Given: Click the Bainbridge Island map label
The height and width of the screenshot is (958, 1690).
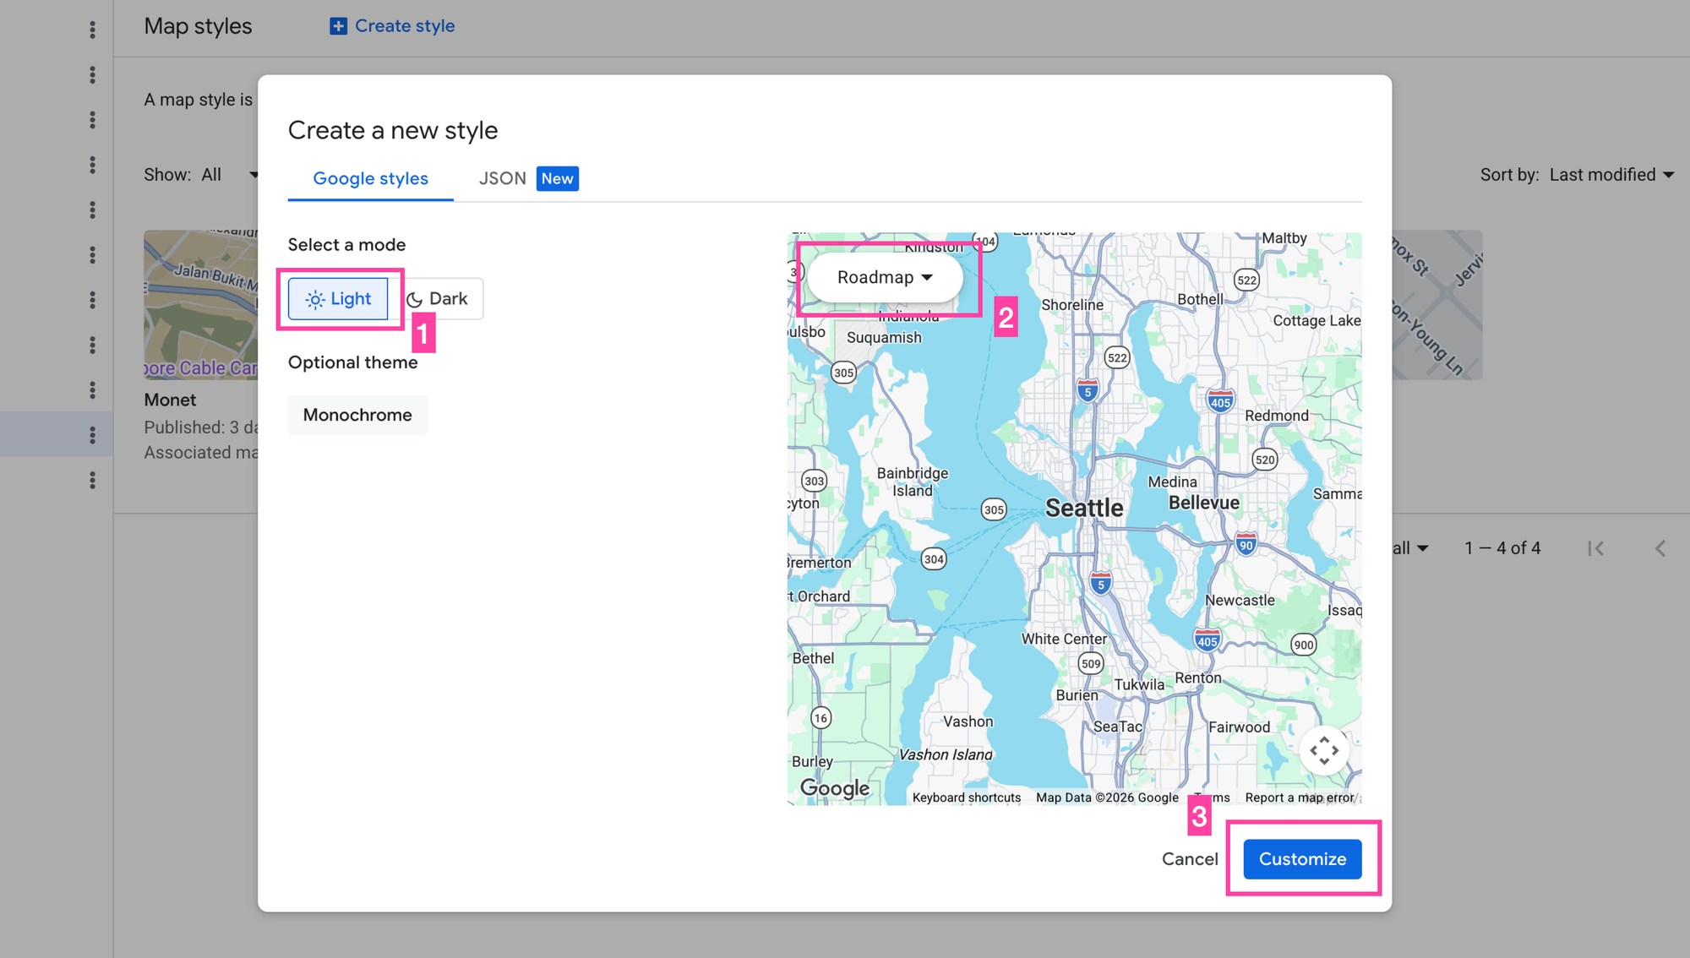Looking at the screenshot, I should (913, 482).
